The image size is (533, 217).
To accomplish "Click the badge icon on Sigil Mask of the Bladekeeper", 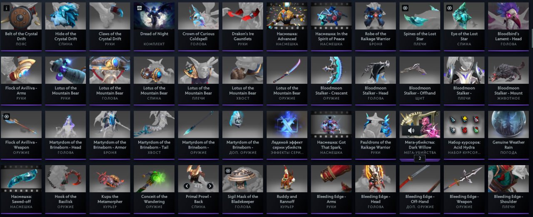I will [x=228, y=171].
